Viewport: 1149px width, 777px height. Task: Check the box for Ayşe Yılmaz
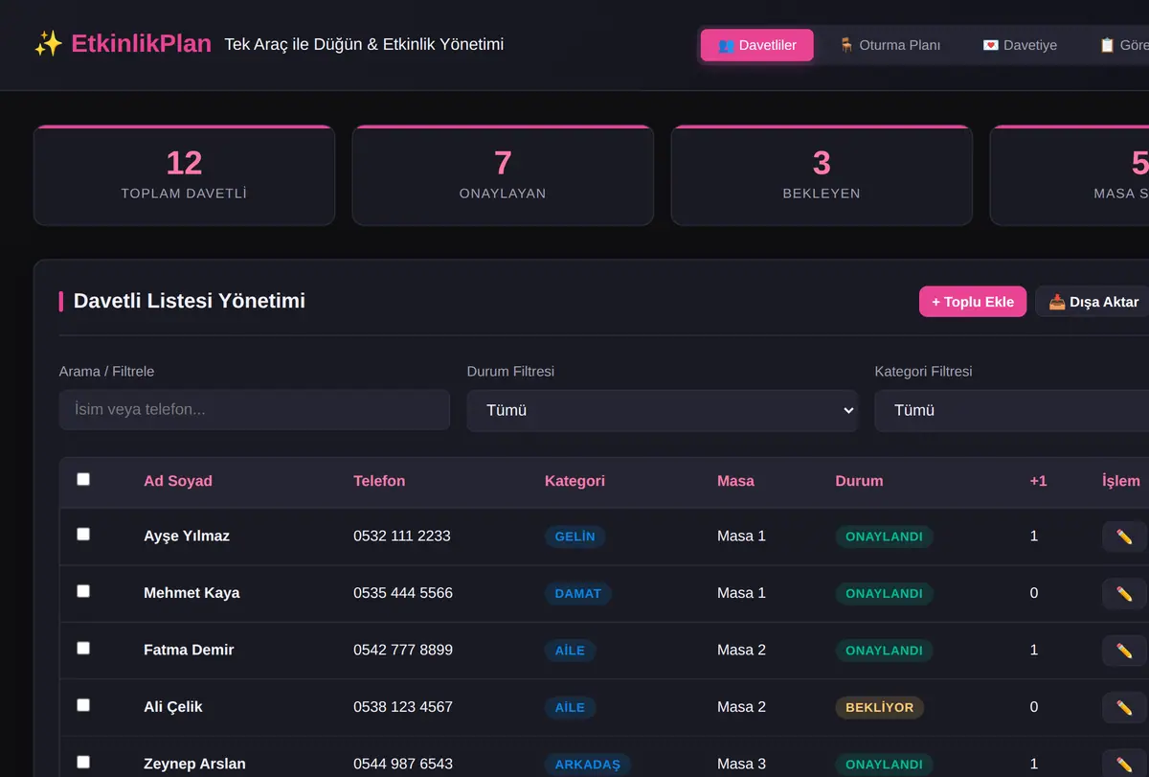coord(83,535)
